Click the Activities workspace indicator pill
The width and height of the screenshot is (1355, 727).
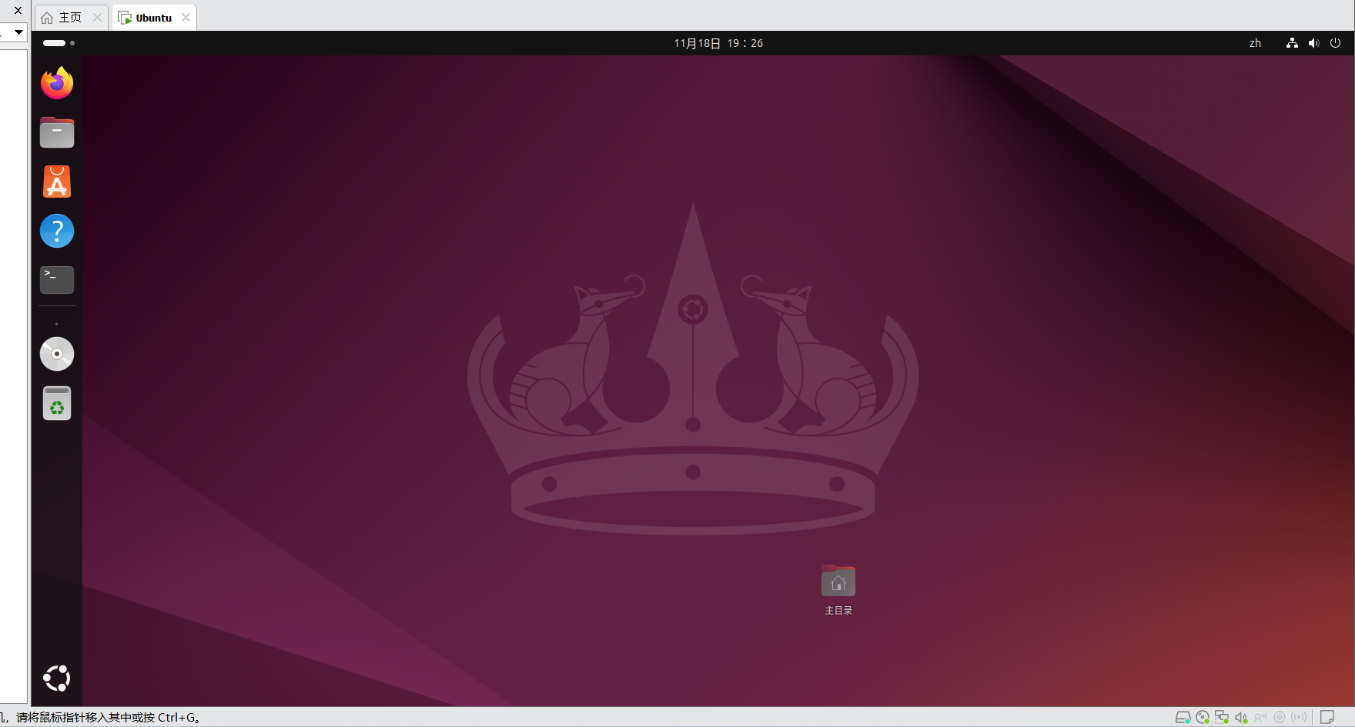coord(59,43)
